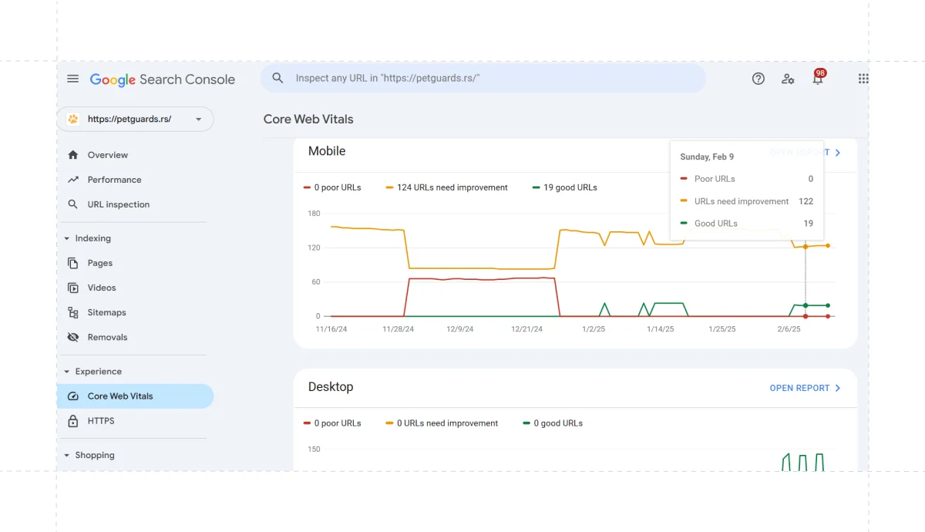925x532 pixels.
Task: Click the tooltip URLs need improvement value 122
Action: coord(806,201)
